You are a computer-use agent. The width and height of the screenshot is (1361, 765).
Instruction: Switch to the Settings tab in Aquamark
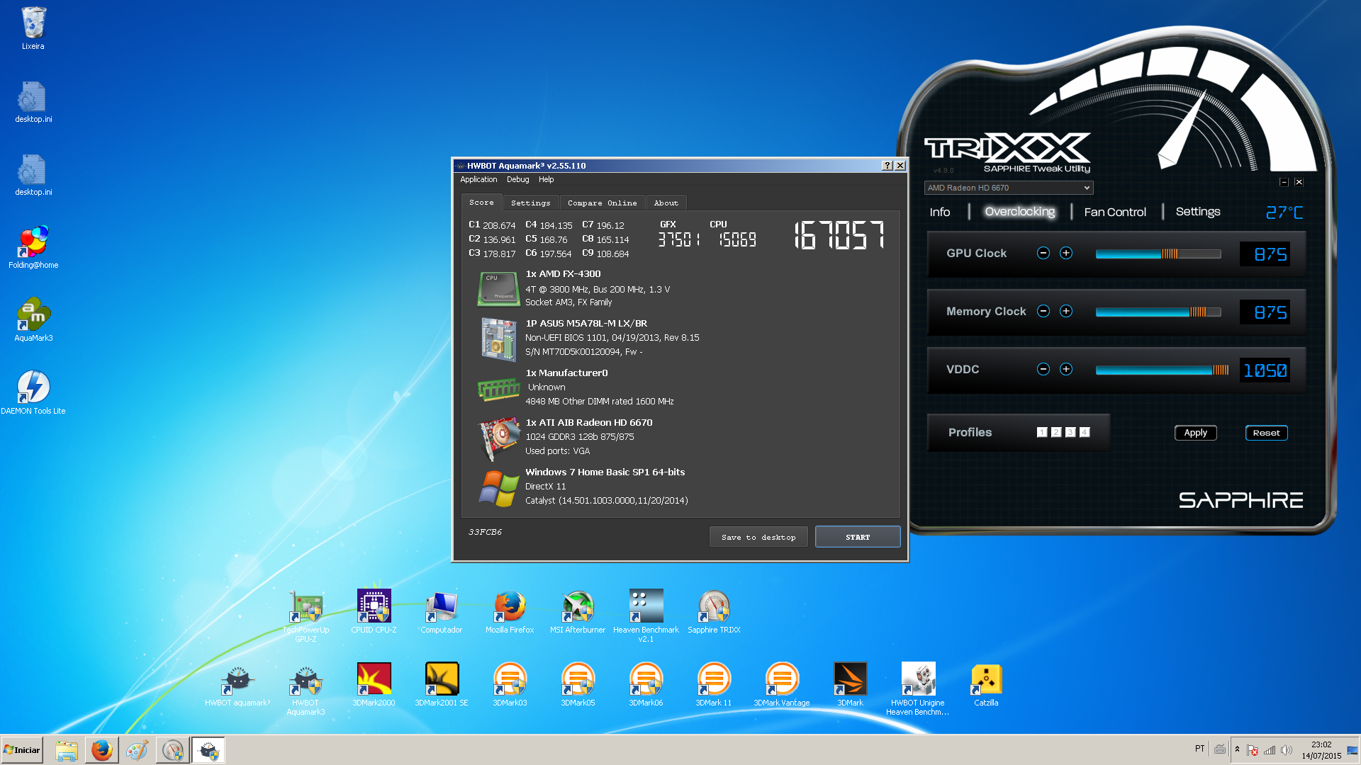point(531,203)
